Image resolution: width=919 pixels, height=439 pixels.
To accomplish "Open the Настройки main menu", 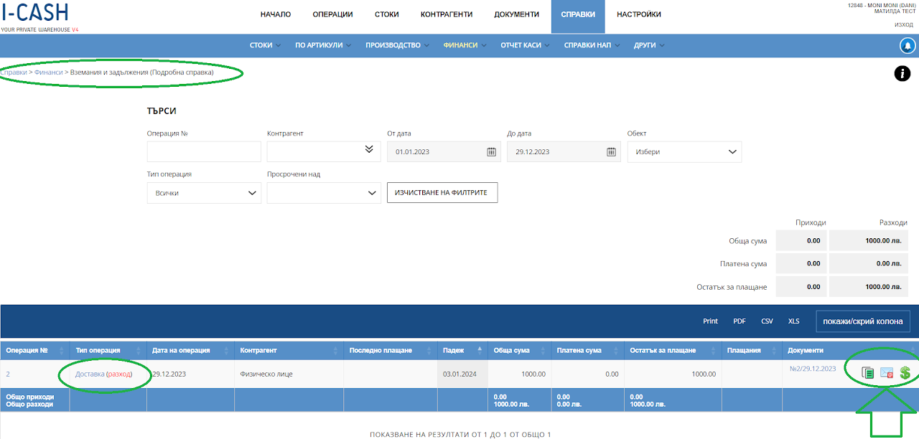I will [x=639, y=14].
